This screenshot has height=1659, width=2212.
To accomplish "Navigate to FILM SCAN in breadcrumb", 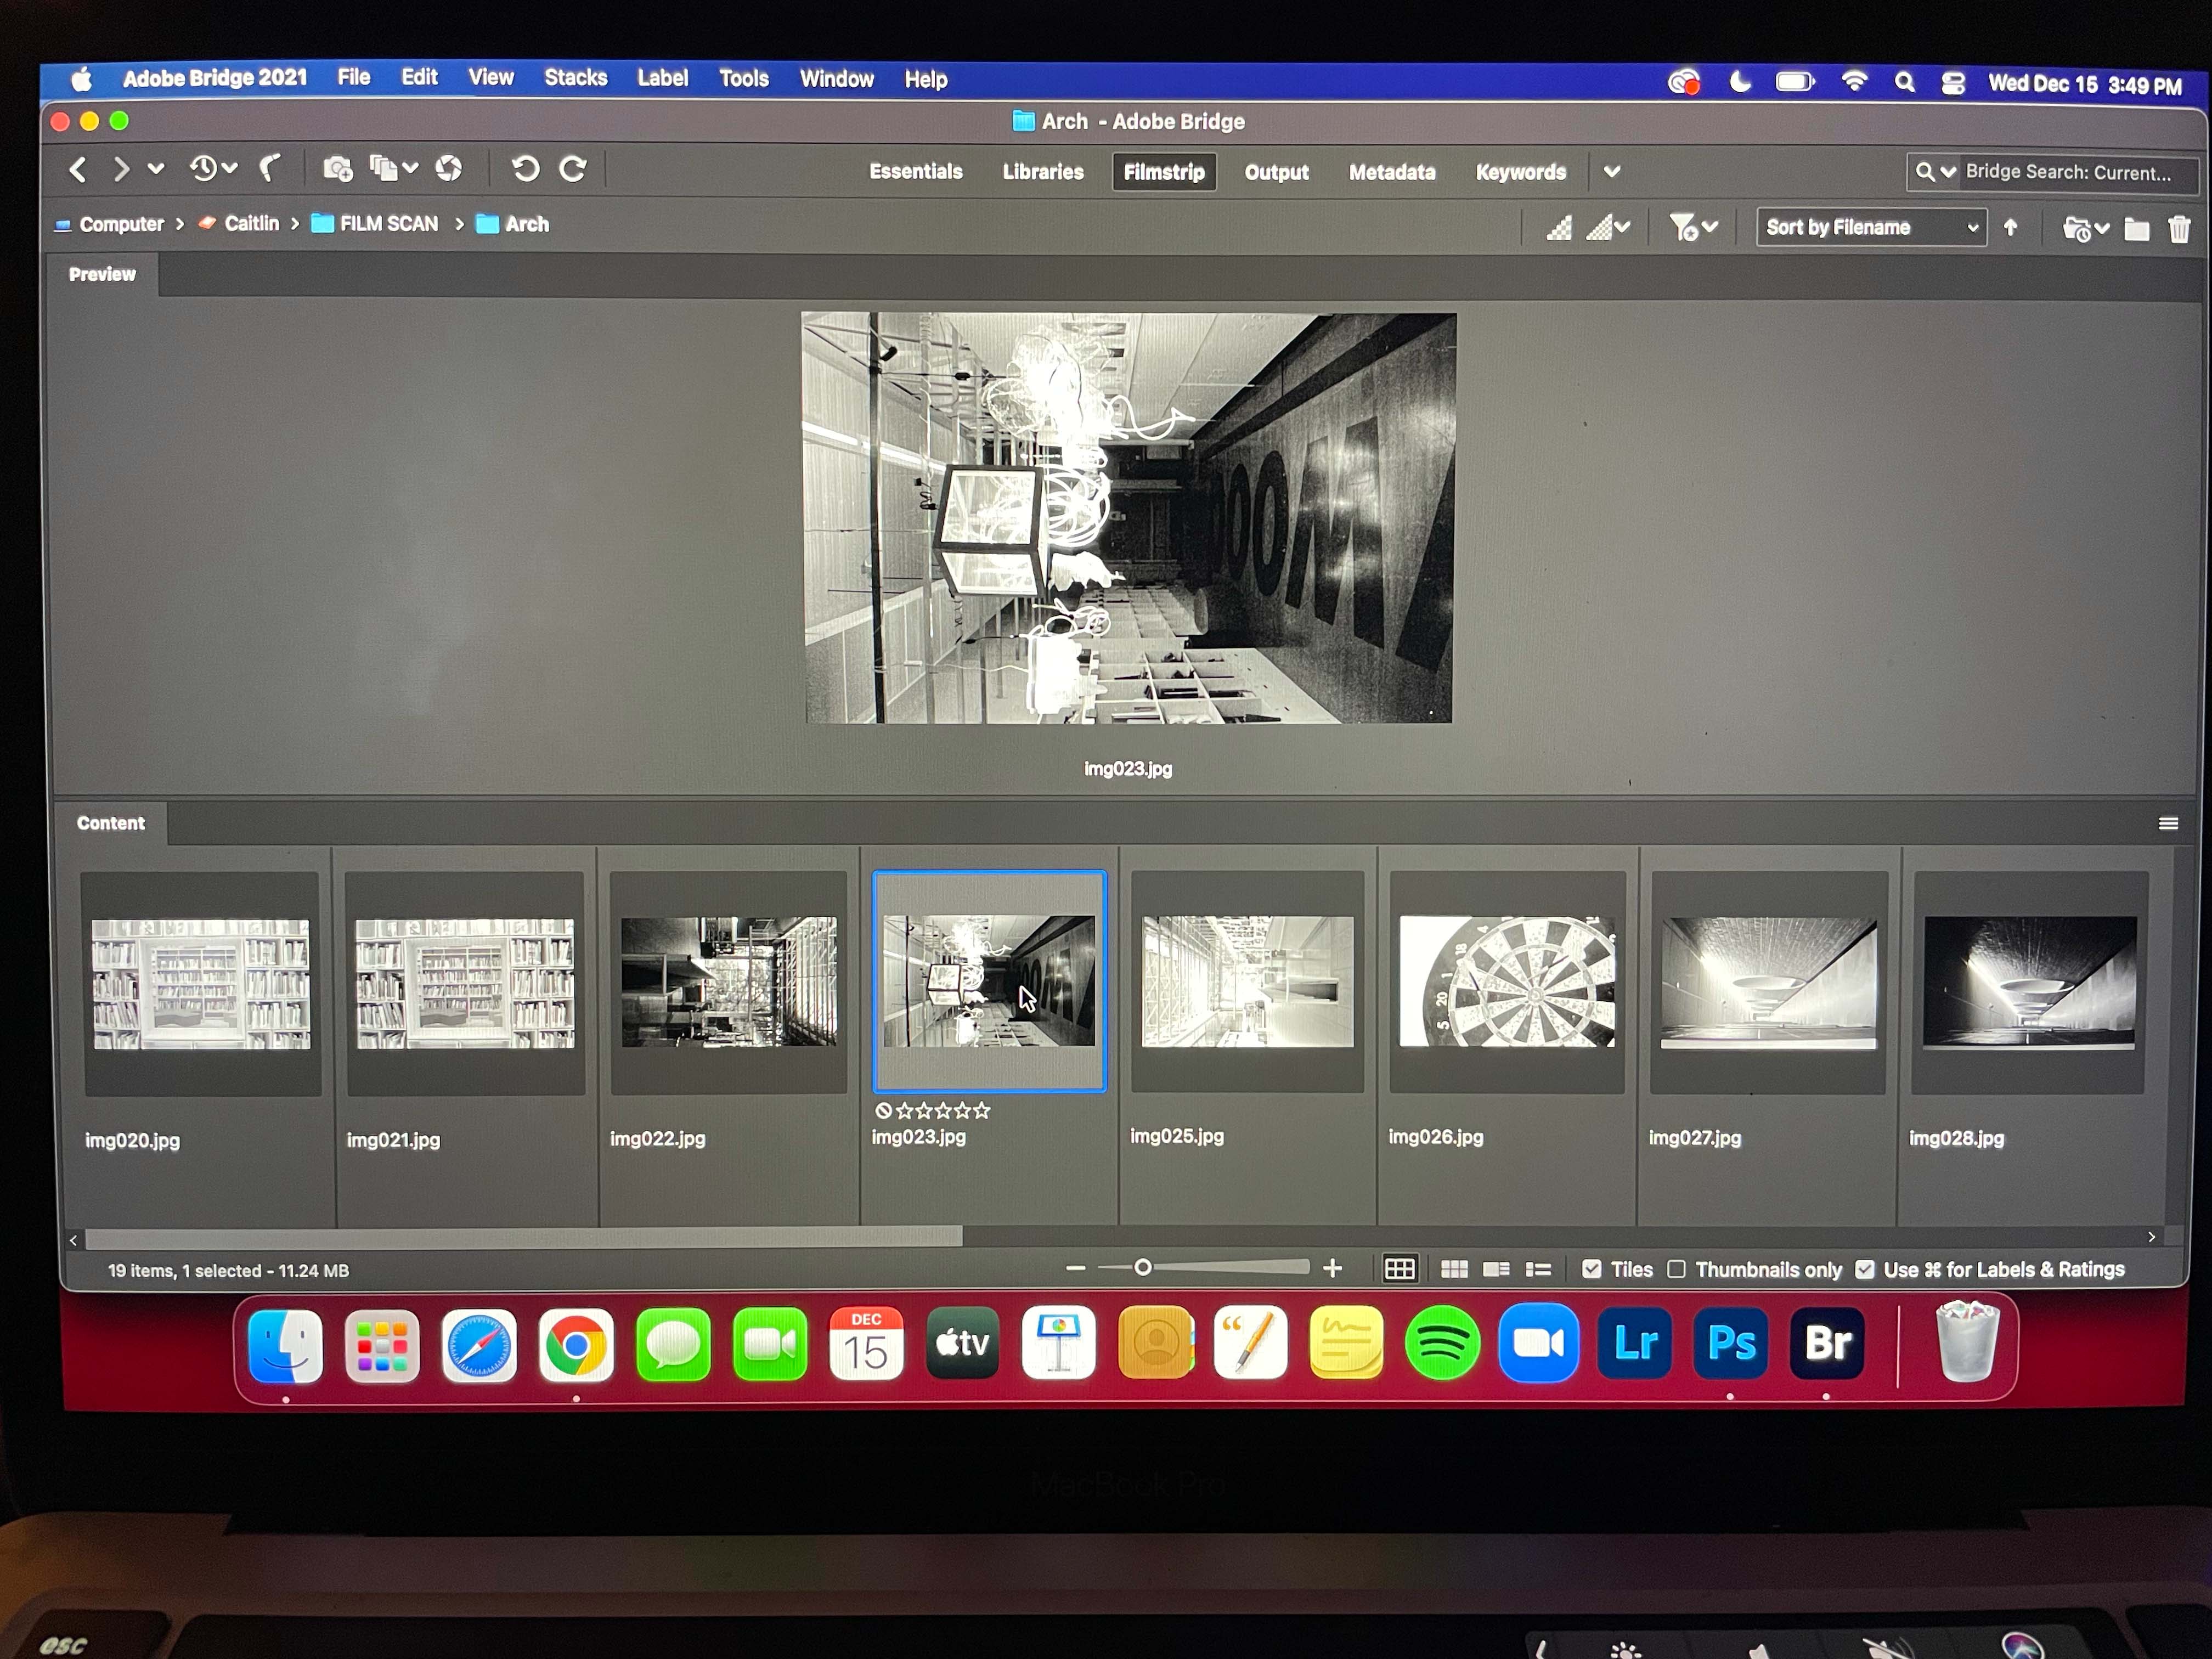I will tap(388, 224).
